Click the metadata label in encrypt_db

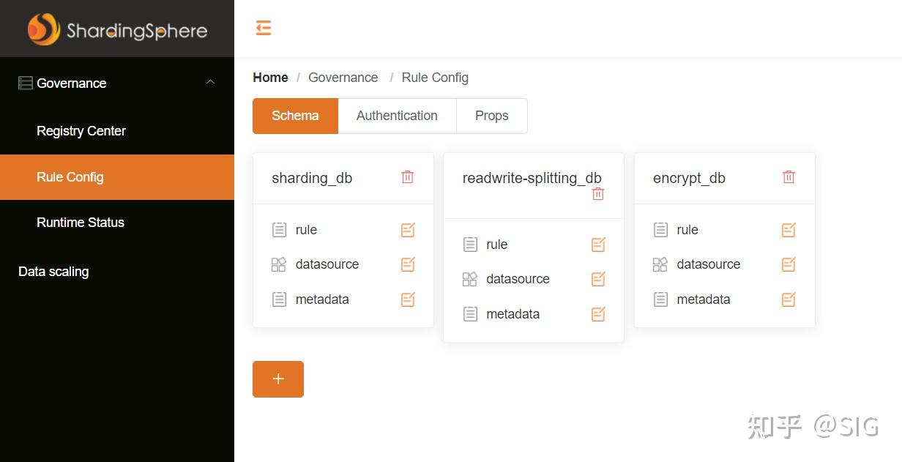coord(704,299)
